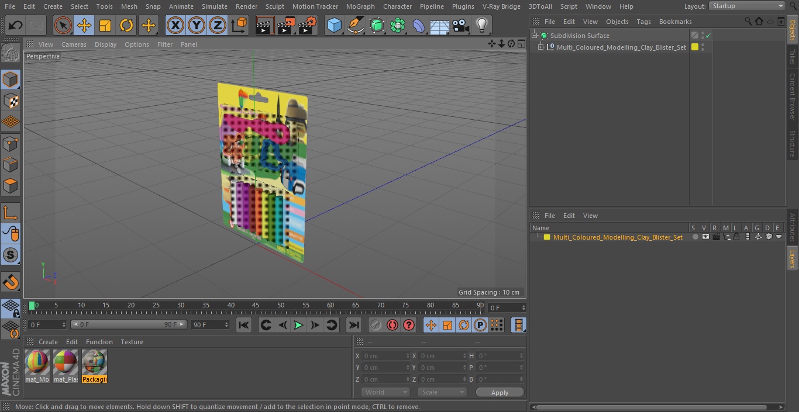Open the World coordinate dropdown
Image resolution: width=799 pixels, height=412 pixels.
pos(385,392)
